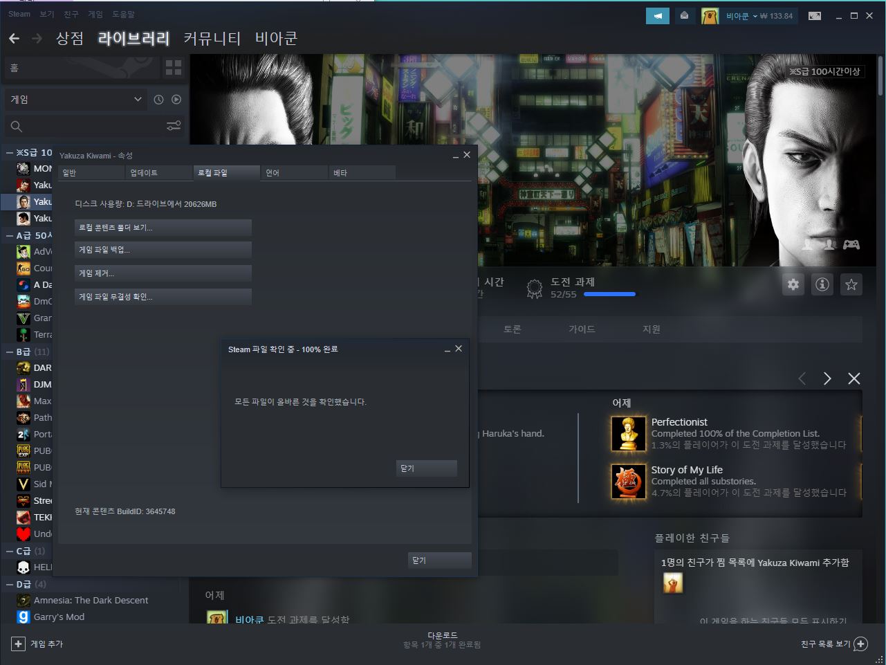Image resolution: width=886 pixels, height=665 pixels.
Task: Switch to 업데이트 tab in properties
Action: pos(158,173)
